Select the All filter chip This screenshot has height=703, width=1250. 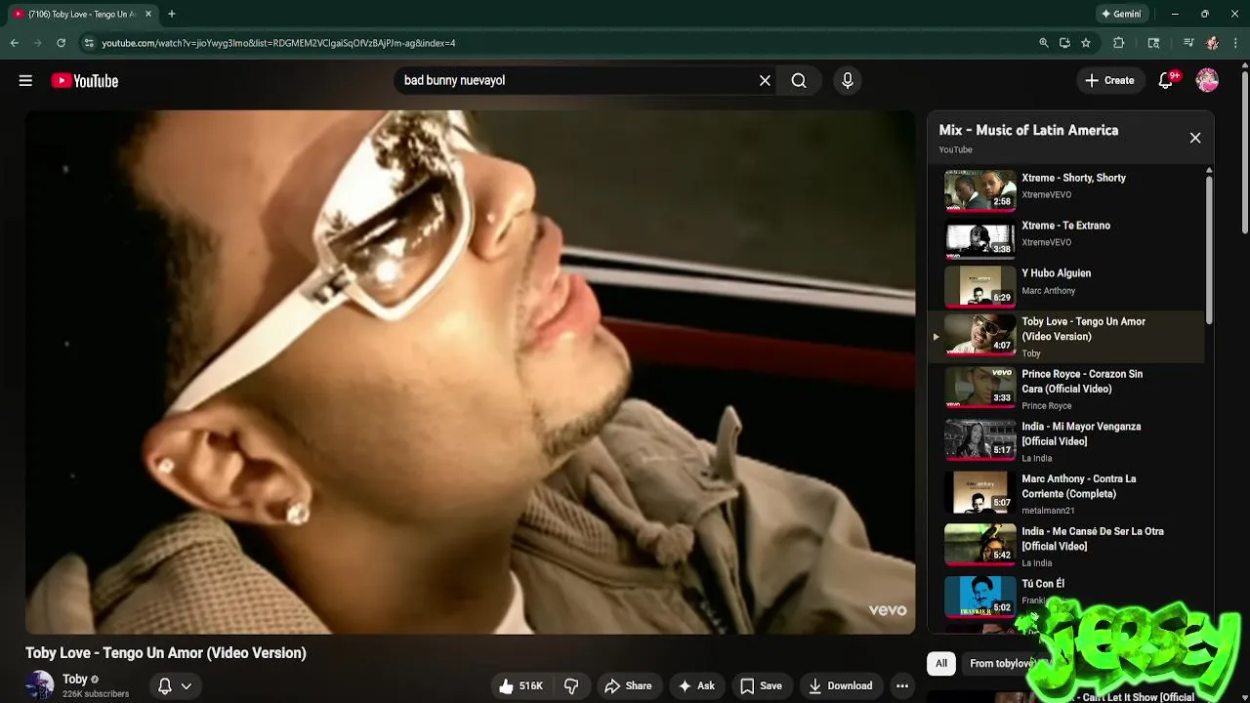click(x=941, y=664)
